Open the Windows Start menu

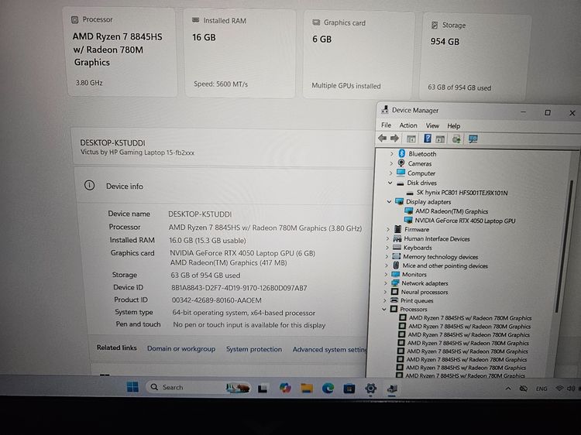132,387
